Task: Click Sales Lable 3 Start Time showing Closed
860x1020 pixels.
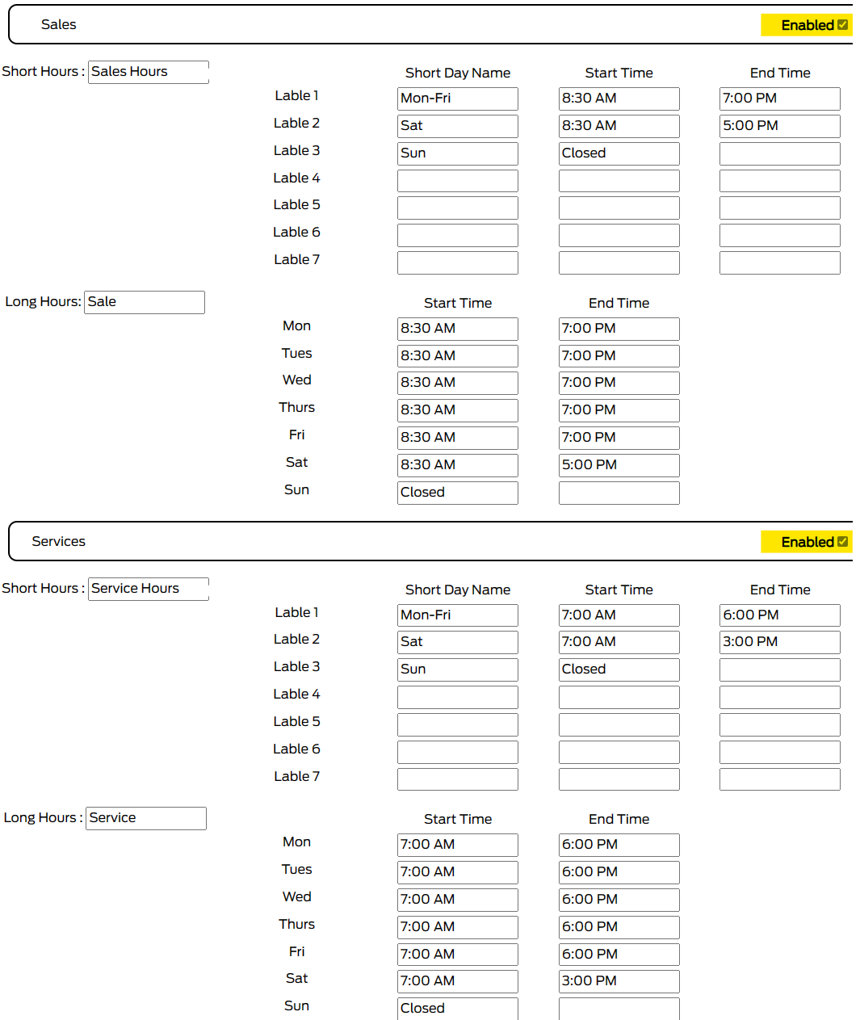Action: [x=619, y=153]
